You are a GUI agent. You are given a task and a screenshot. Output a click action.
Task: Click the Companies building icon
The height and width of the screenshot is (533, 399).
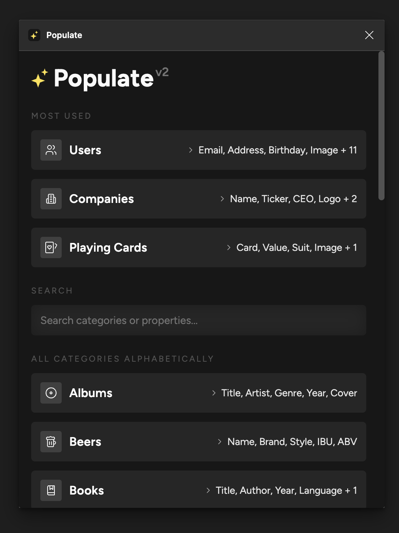[x=51, y=199]
